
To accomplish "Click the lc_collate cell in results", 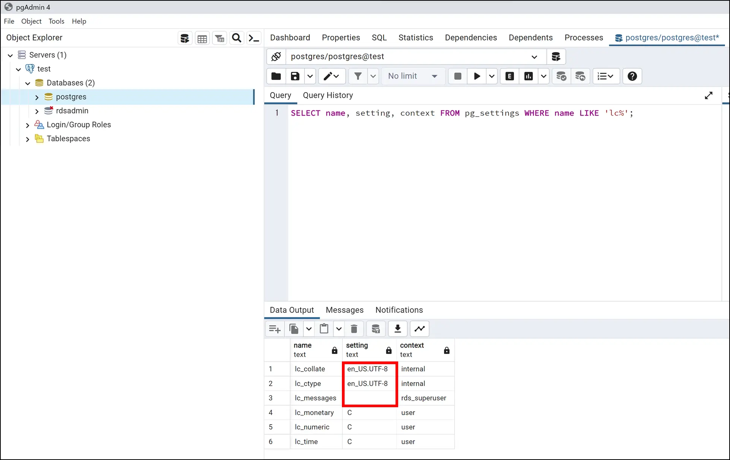I will (x=316, y=369).
